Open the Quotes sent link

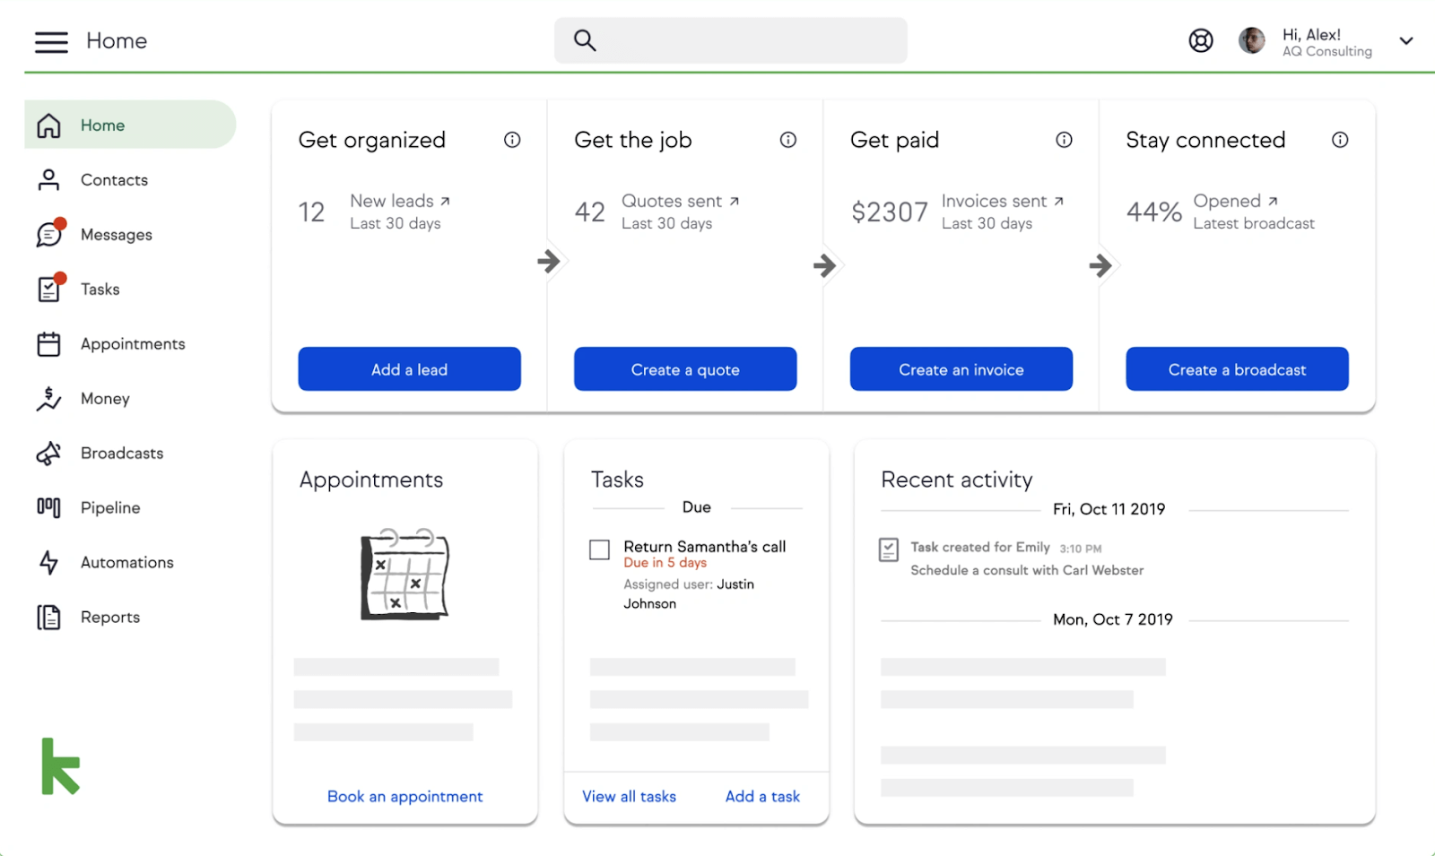pyautogui.click(x=681, y=201)
